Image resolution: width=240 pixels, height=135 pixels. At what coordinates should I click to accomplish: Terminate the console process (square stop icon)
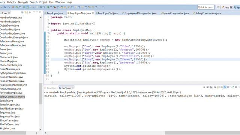click(x=204, y=87)
